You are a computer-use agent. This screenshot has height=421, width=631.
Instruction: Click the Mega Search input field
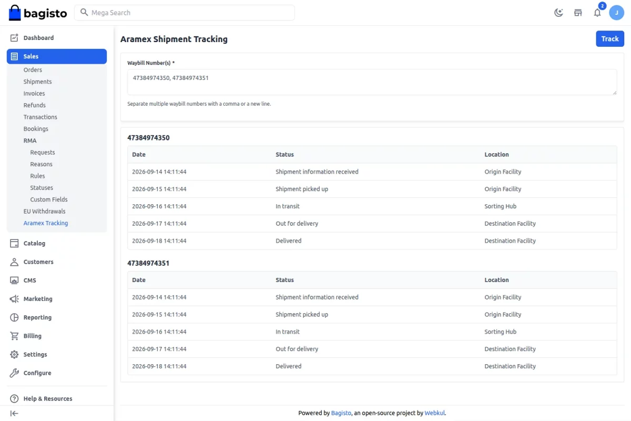tap(185, 13)
